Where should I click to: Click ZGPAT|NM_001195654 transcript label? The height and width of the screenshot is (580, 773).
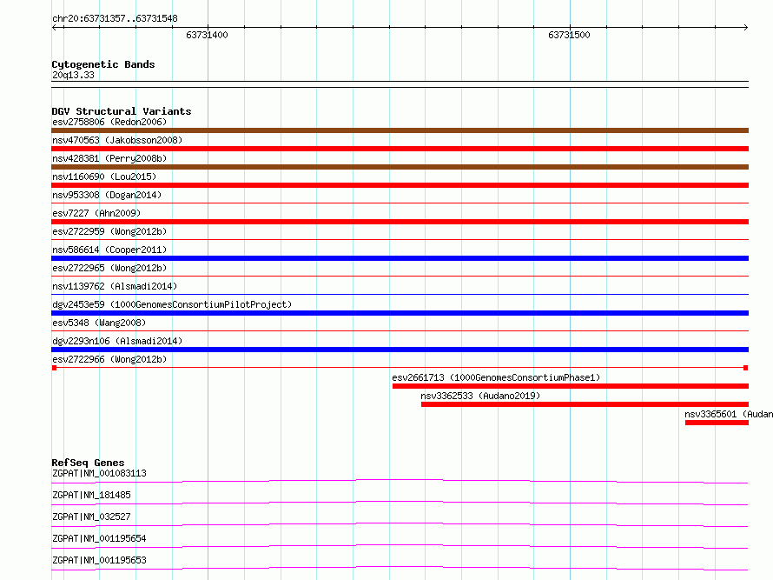pos(99,538)
